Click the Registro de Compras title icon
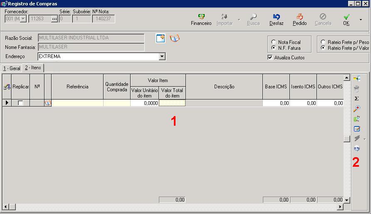371x214 pixels. (4, 4)
